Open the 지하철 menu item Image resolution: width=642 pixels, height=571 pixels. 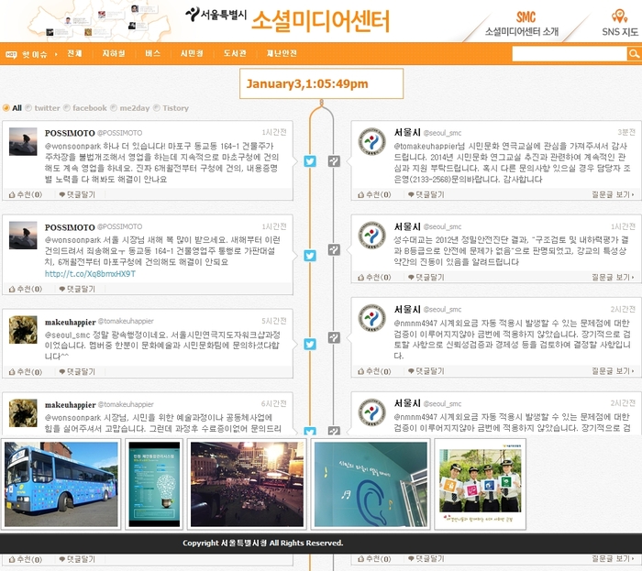[x=114, y=54]
